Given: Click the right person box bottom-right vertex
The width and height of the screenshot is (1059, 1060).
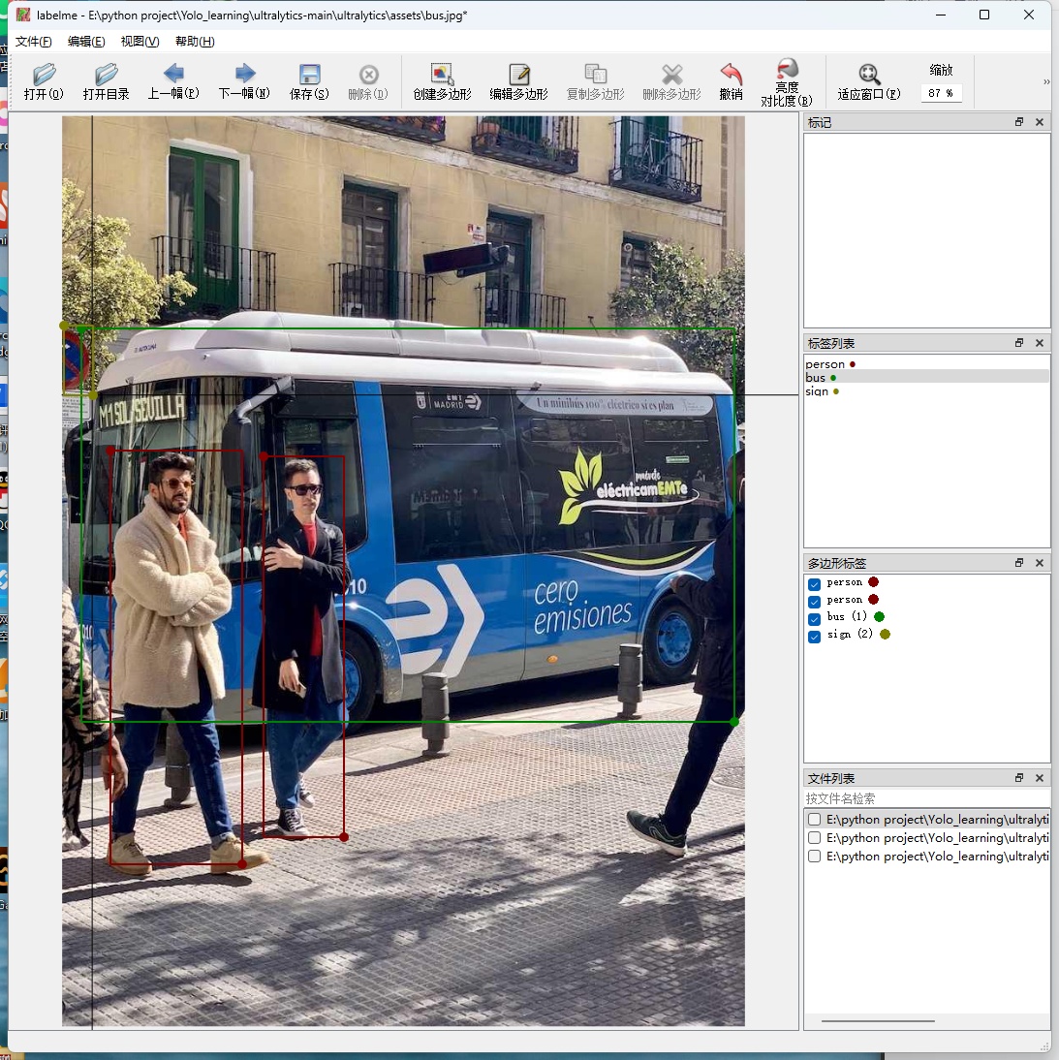Looking at the screenshot, I should click(344, 837).
